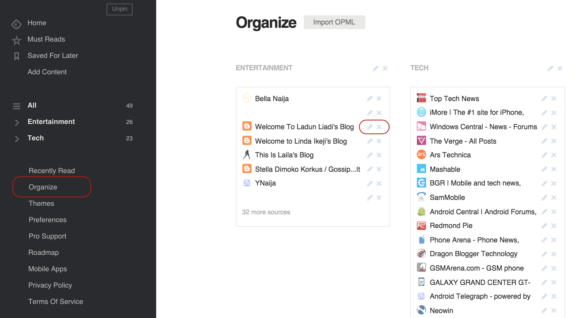Click the Unpin button
This screenshot has height=318, width=577.
click(120, 9)
